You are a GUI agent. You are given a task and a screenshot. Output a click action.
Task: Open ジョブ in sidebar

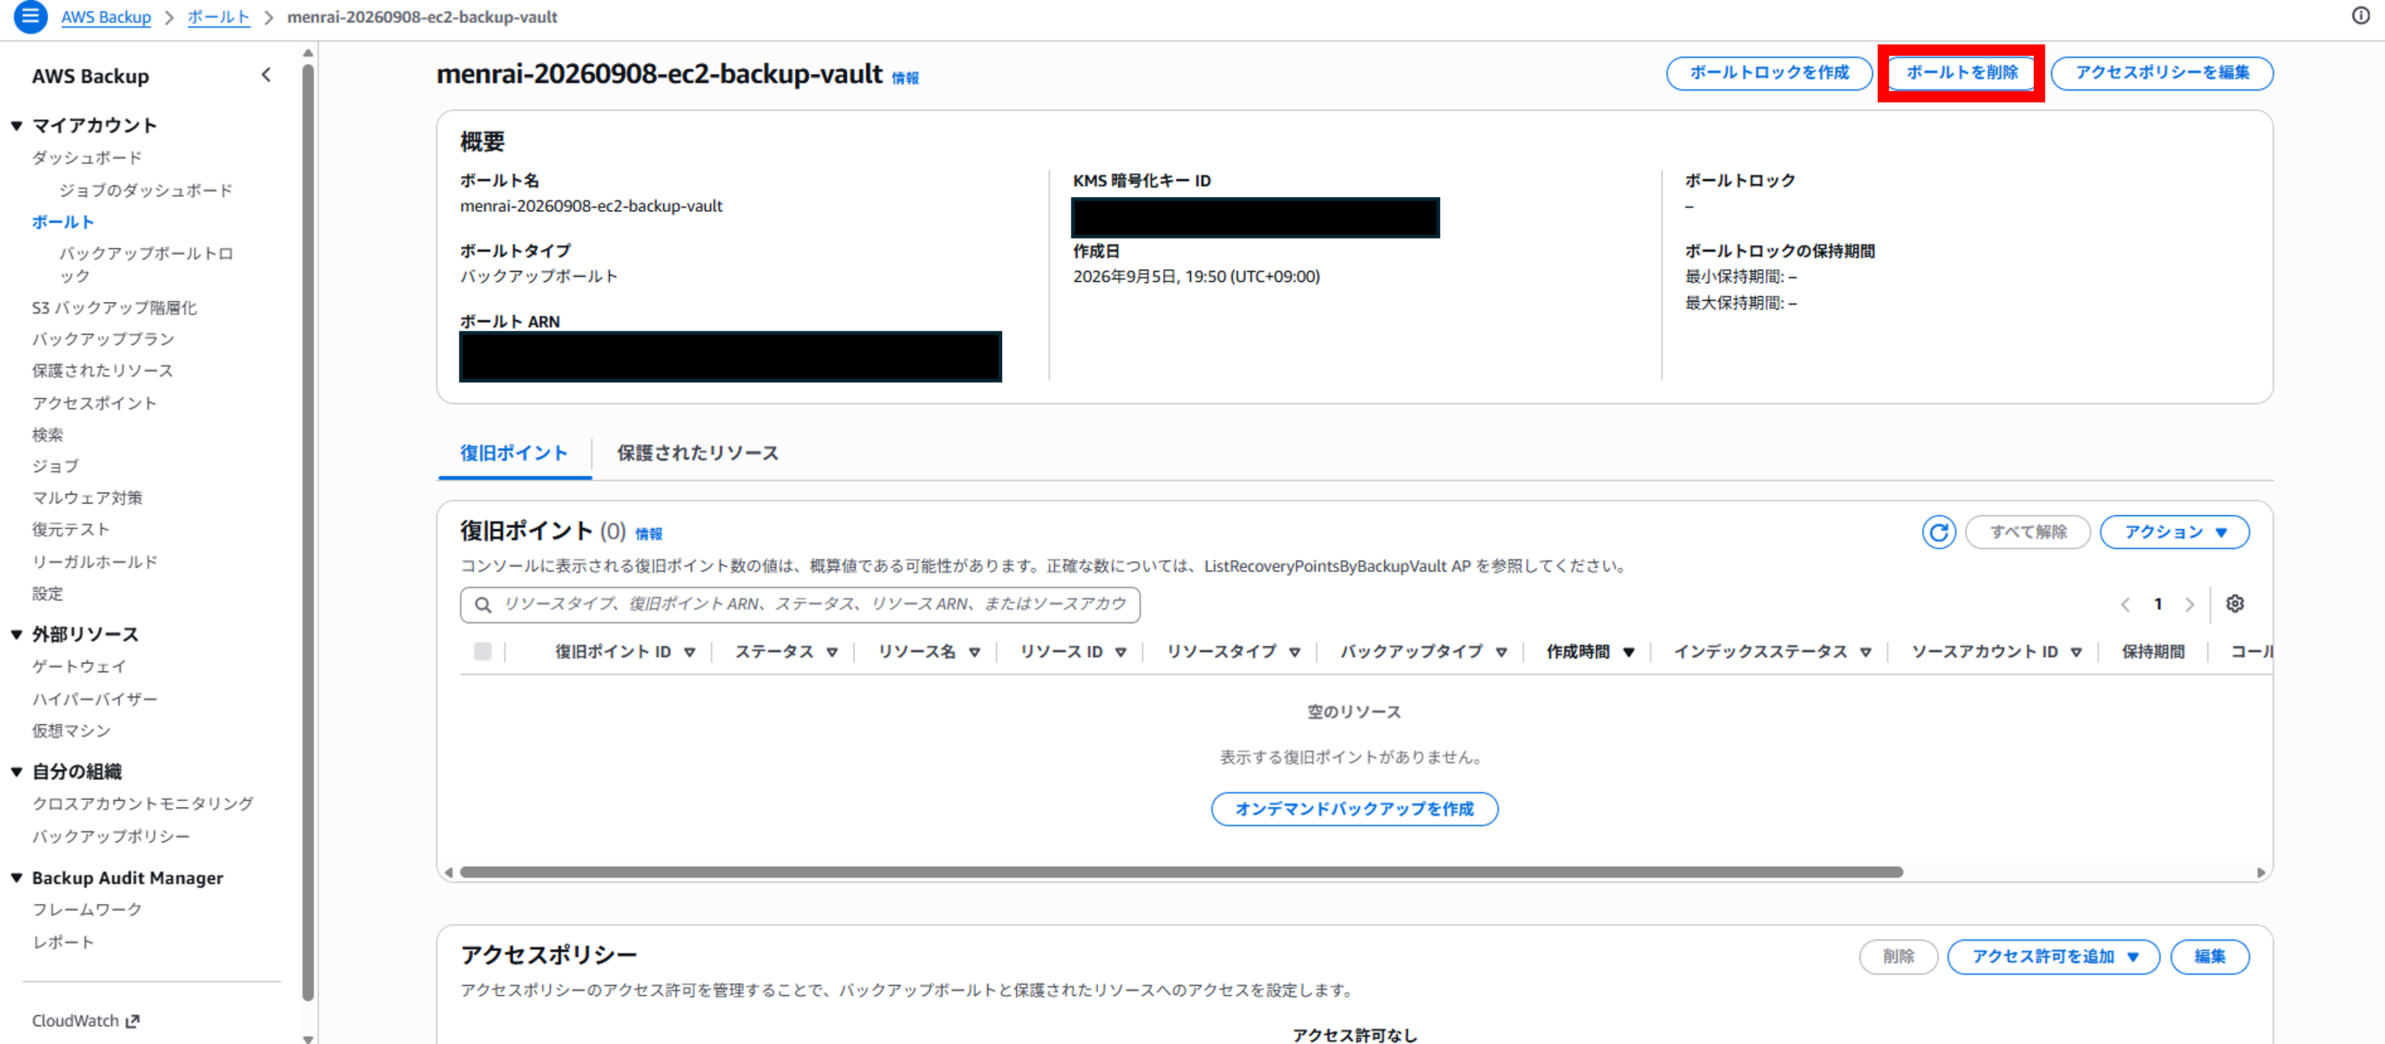click(x=55, y=465)
